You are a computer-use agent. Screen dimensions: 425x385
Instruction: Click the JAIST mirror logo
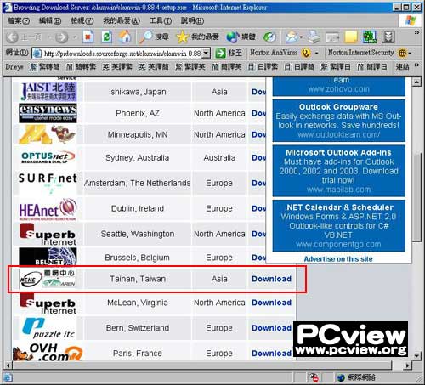tap(48, 92)
